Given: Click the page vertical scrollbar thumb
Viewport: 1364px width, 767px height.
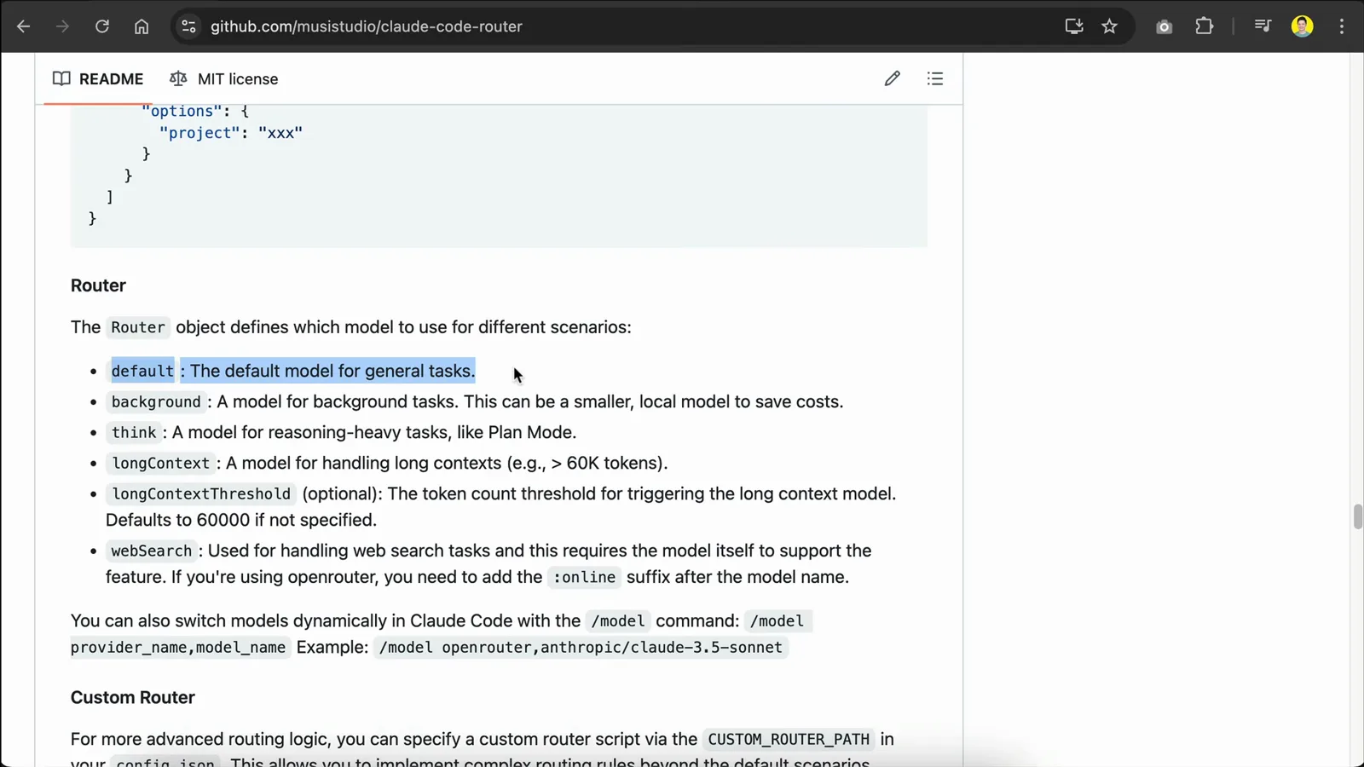Looking at the screenshot, I should (1357, 516).
